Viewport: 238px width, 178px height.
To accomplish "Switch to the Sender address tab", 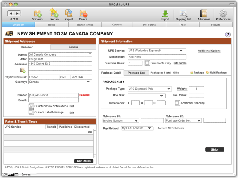I will (x=73, y=47).
